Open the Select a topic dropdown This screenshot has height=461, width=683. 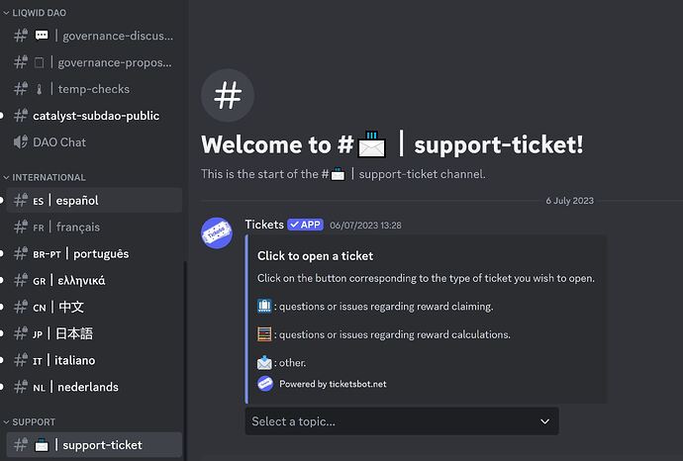tap(401, 421)
